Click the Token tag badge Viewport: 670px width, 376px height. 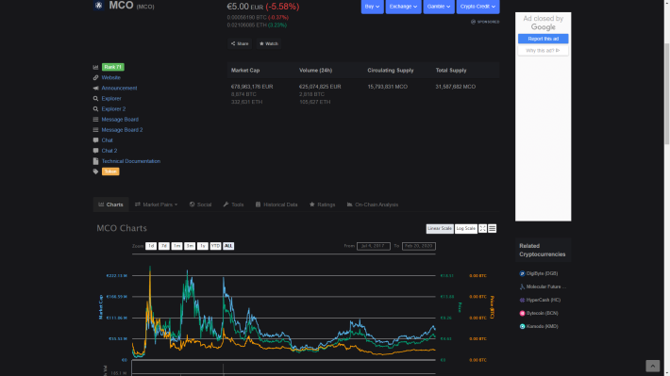110,172
